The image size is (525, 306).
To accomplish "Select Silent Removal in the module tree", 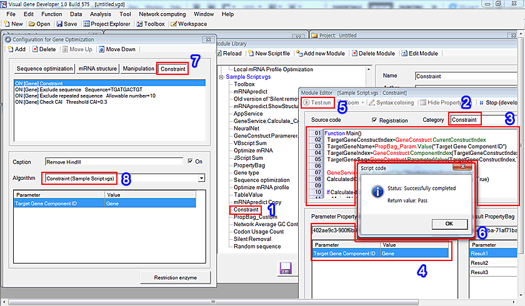I will (252, 239).
